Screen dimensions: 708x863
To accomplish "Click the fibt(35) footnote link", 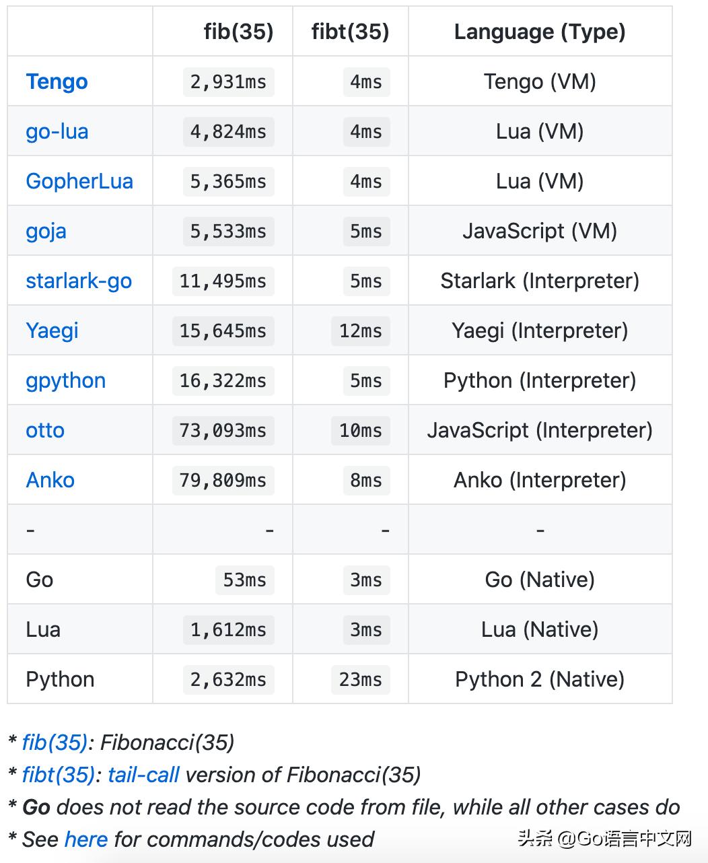I will click(x=59, y=775).
